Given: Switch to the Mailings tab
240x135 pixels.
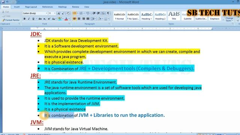Looking at the screenshot, I should pos(63,7).
